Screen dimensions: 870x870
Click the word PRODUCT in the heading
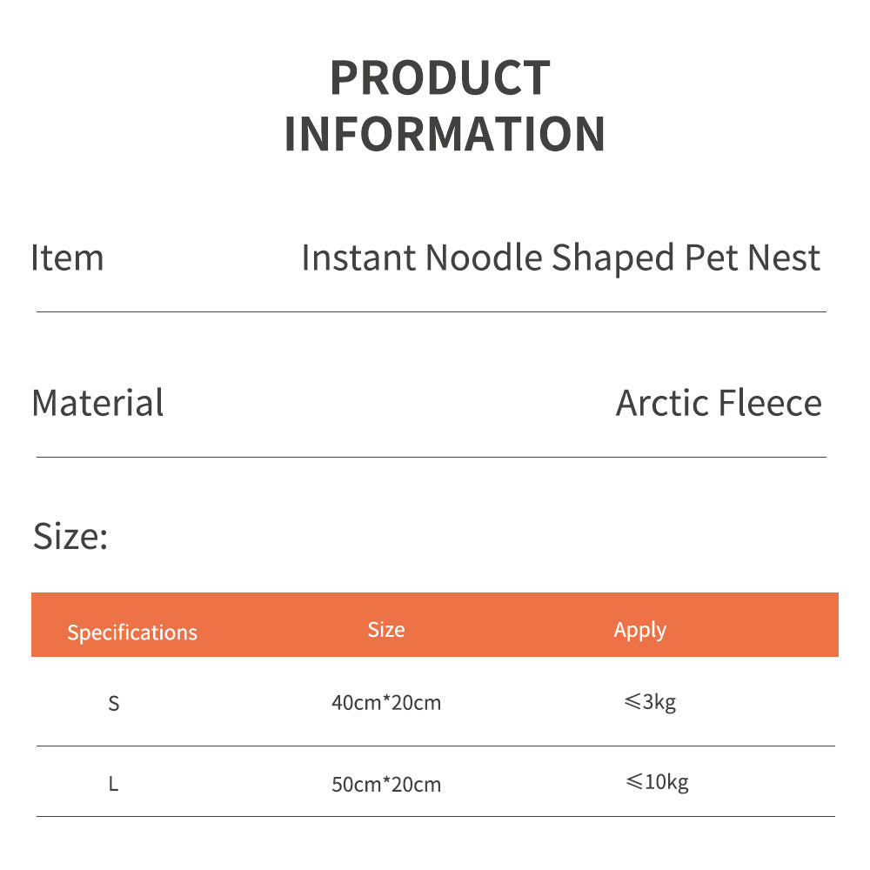point(439,78)
